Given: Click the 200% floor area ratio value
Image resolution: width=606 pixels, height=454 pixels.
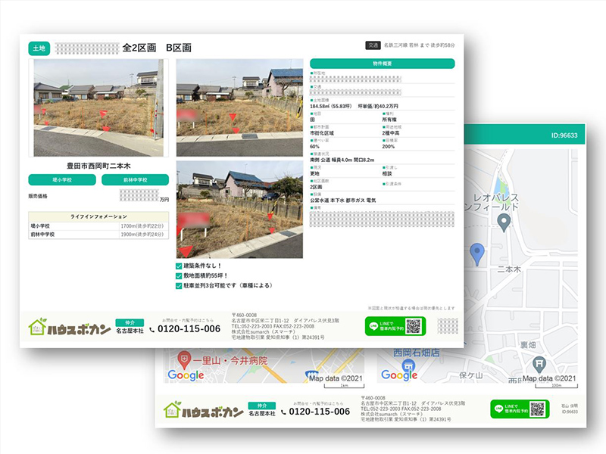Looking at the screenshot, I should (389, 147).
